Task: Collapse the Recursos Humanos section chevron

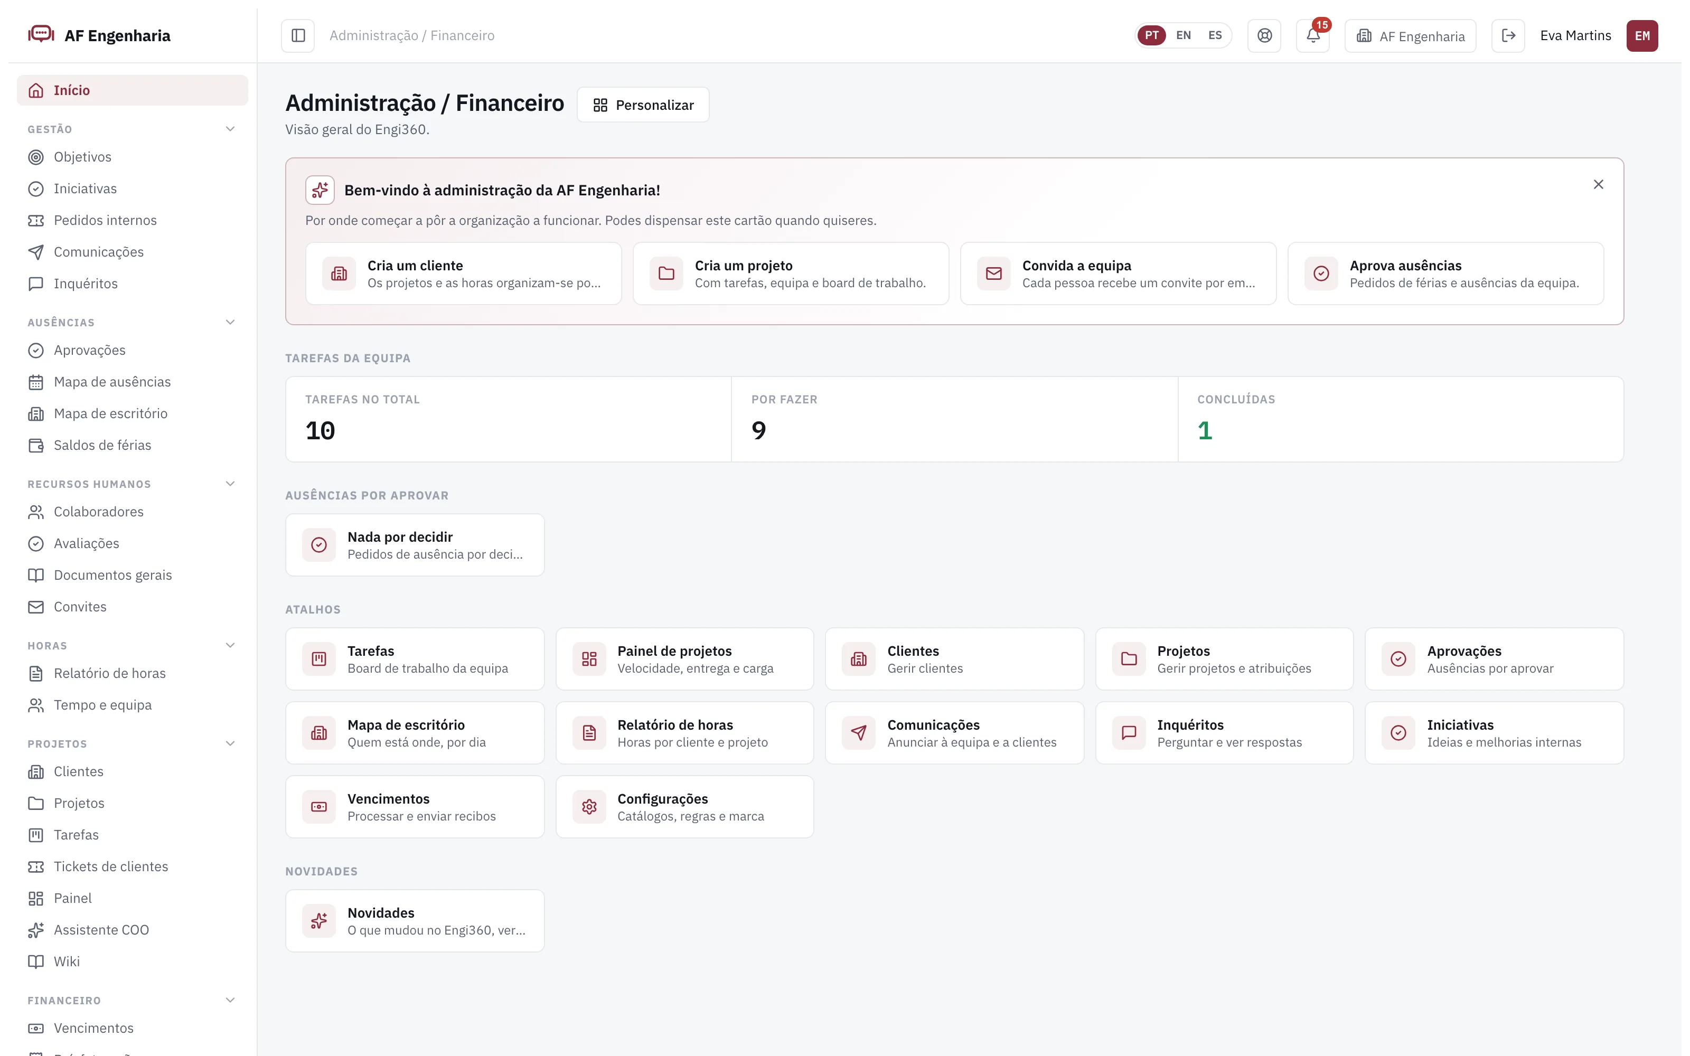Action: coord(230,484)
